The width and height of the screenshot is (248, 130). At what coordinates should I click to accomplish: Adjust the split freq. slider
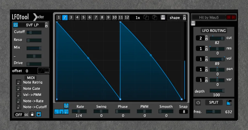coord(213,111)
